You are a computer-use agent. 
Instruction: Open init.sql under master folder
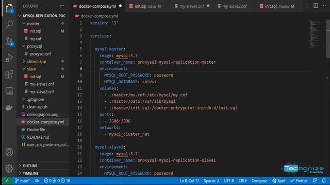tap(43, 31)
